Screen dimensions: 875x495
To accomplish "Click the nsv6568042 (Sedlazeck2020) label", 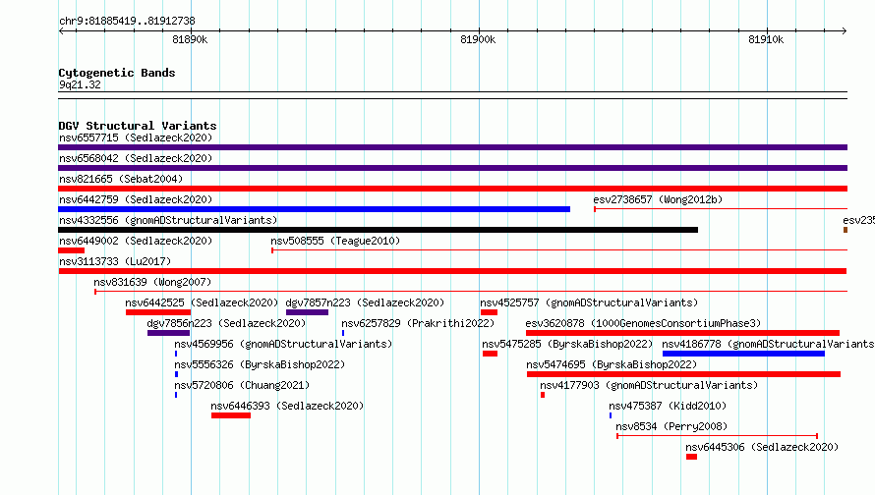I will pyautogui.click(x=136, y=158).
